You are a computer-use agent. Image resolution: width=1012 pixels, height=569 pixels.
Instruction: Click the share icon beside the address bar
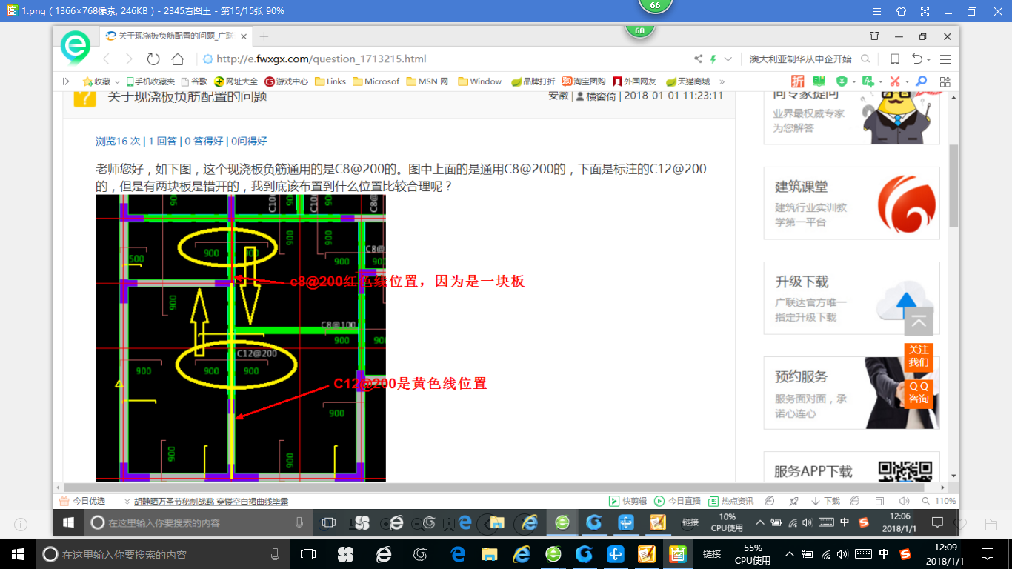click(698, 59)
